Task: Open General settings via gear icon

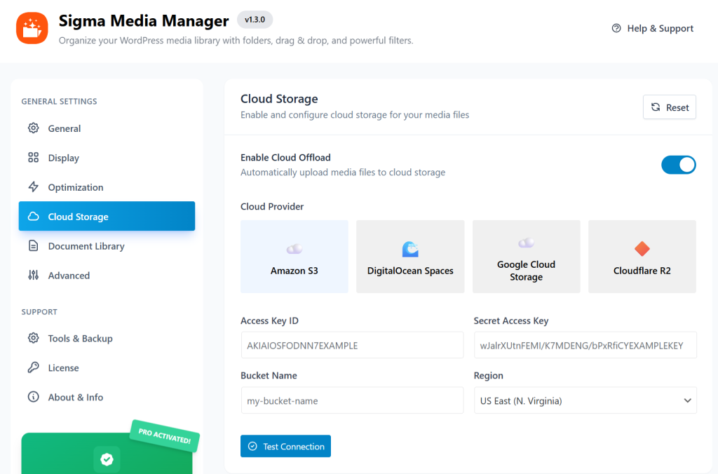Action: (x=34, y=128)
